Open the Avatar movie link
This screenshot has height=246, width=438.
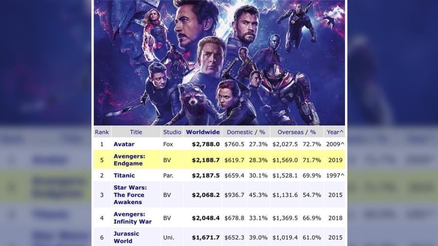(124, 144)
